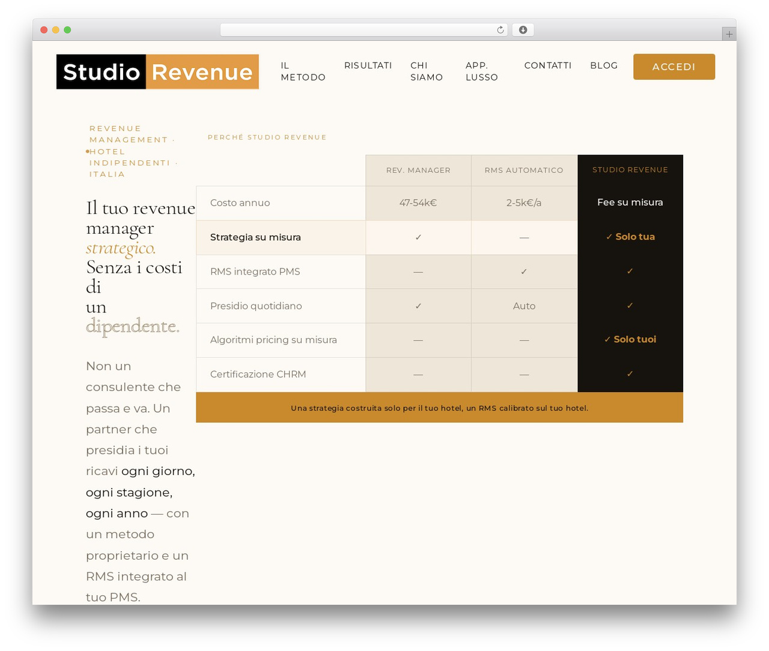Screen dimensions: 769x651
Task: Click the Studio Revenue checkmark for Presidio quotidiano
Action: click(630, 305)
